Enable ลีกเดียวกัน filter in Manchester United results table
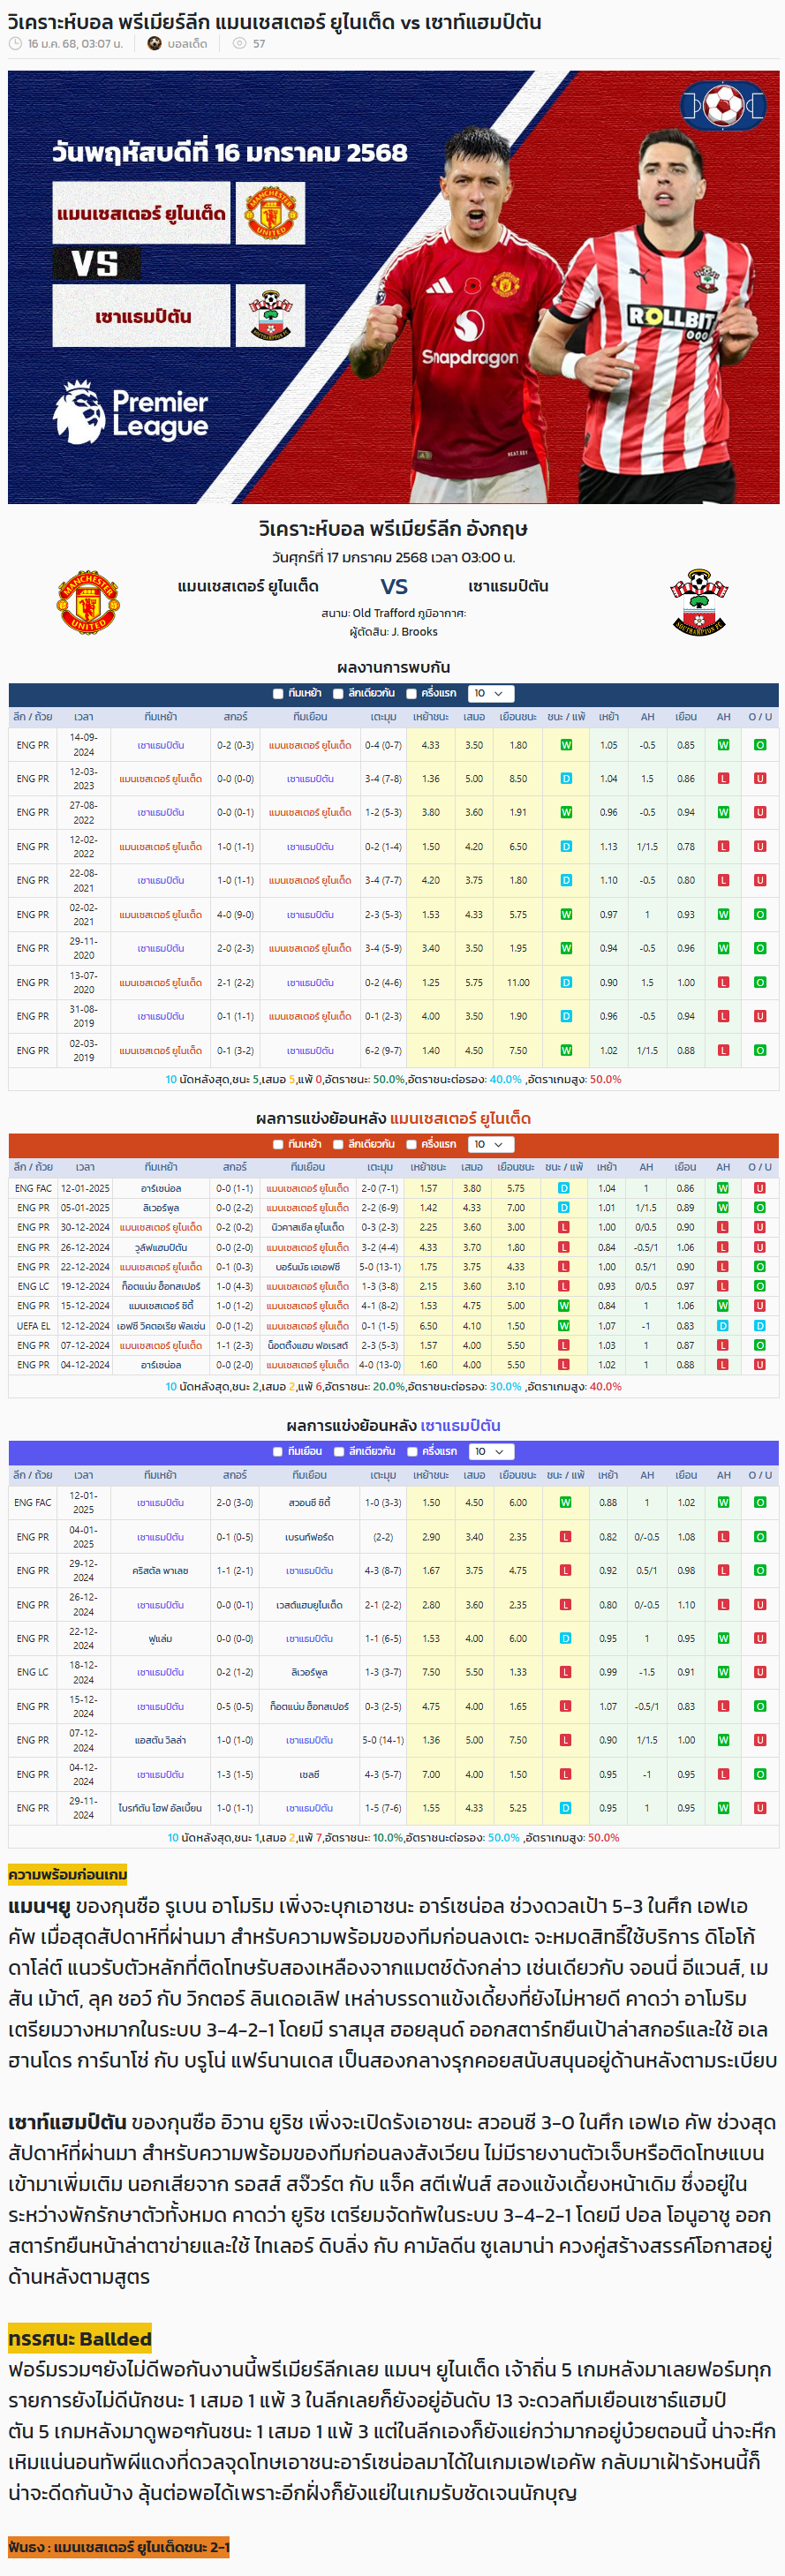 (338, 1145)
